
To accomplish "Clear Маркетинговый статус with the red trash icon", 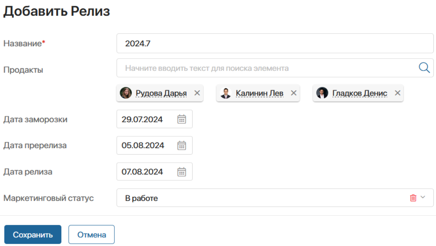I will click(x=413, y=198).
